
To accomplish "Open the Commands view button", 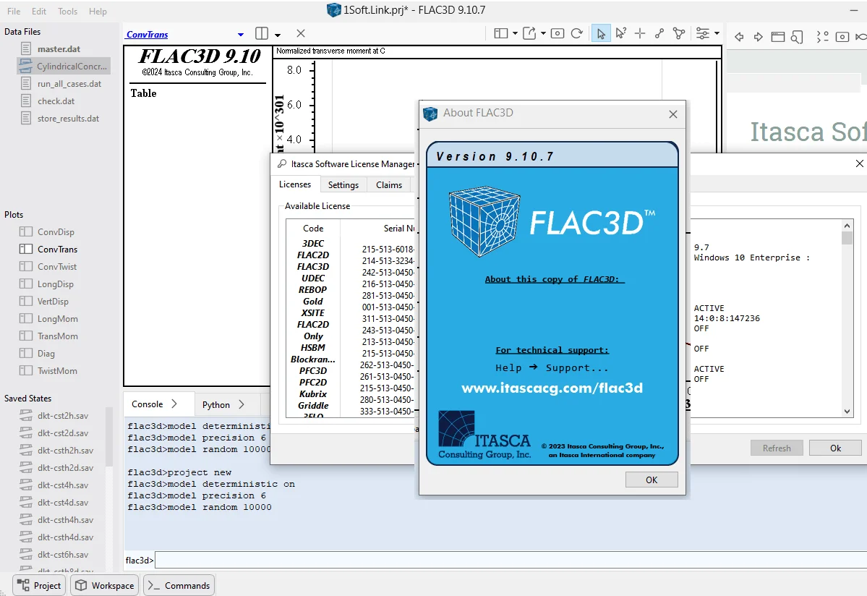I will pyautogui.click(x=179, y=585).
